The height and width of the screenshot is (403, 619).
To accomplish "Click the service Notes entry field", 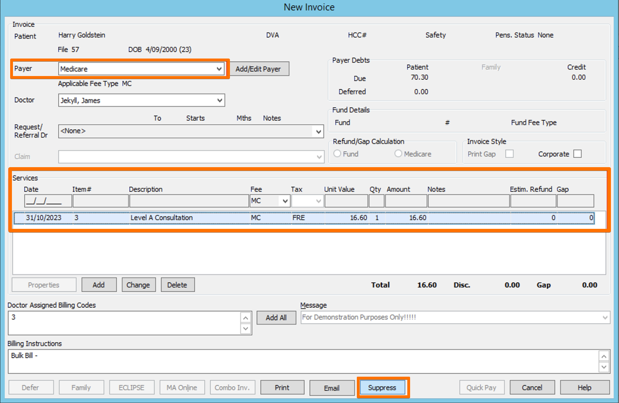I will pyautogui.click(x=469, y=201).
